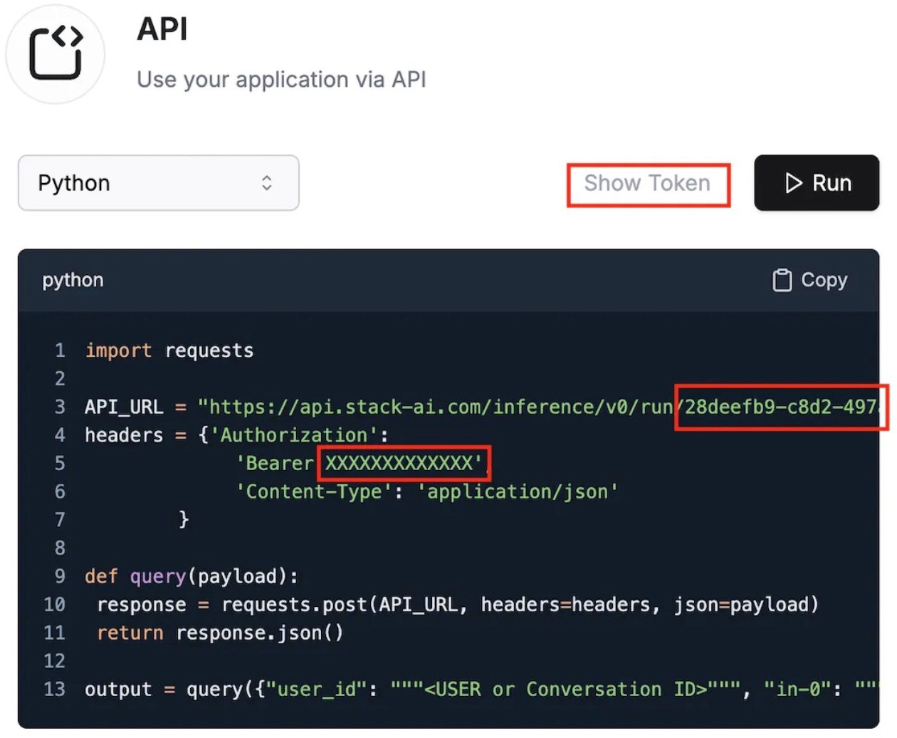Click the 'return response.json()' line
Screen dimensions: 897x738
point(220,633)
